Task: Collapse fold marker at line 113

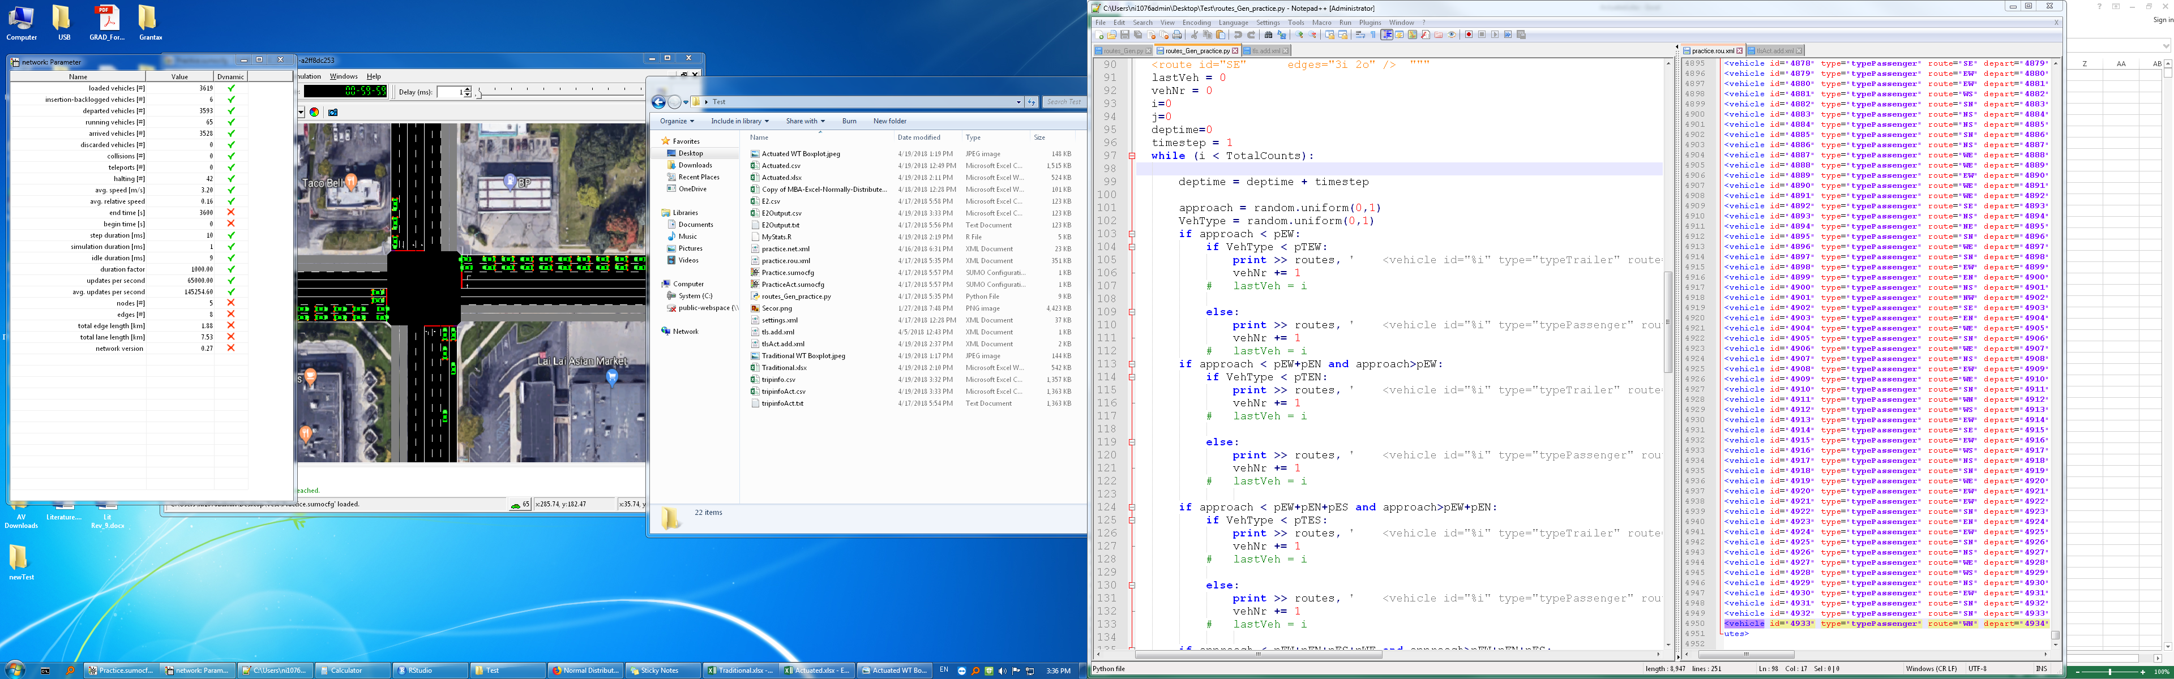Action: pyautogui.click(x=1132, y=364)
